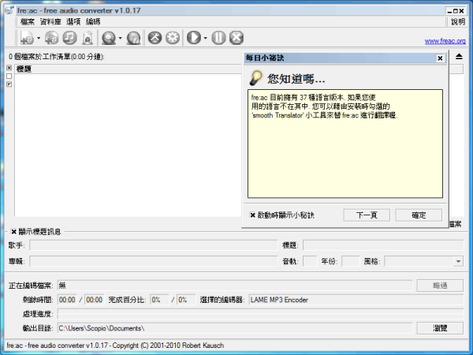Viewport: 473px width, 355px height.
Task: Stop encoding with the X toolbar icon
Action: (x=236, y=38)
